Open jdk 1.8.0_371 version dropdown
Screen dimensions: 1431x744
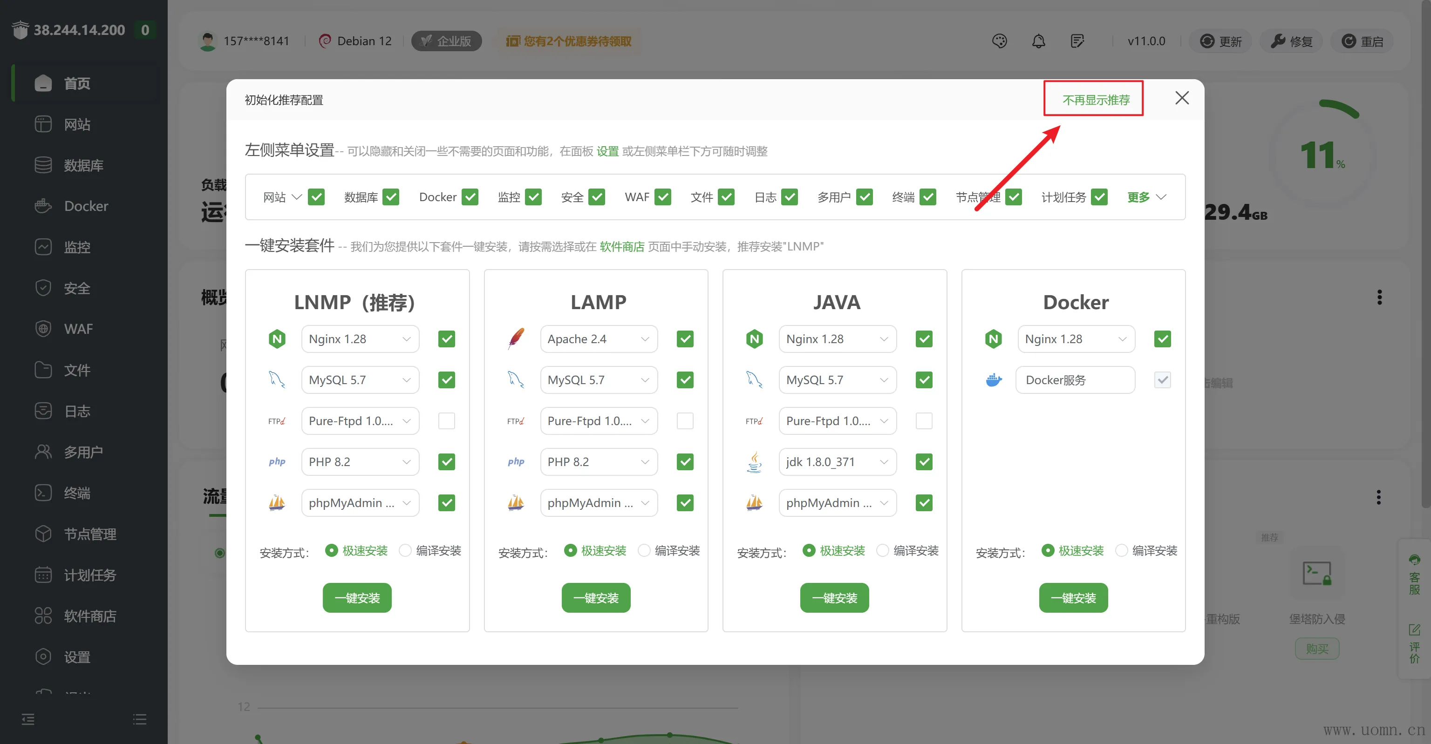[x=837, y=462]
